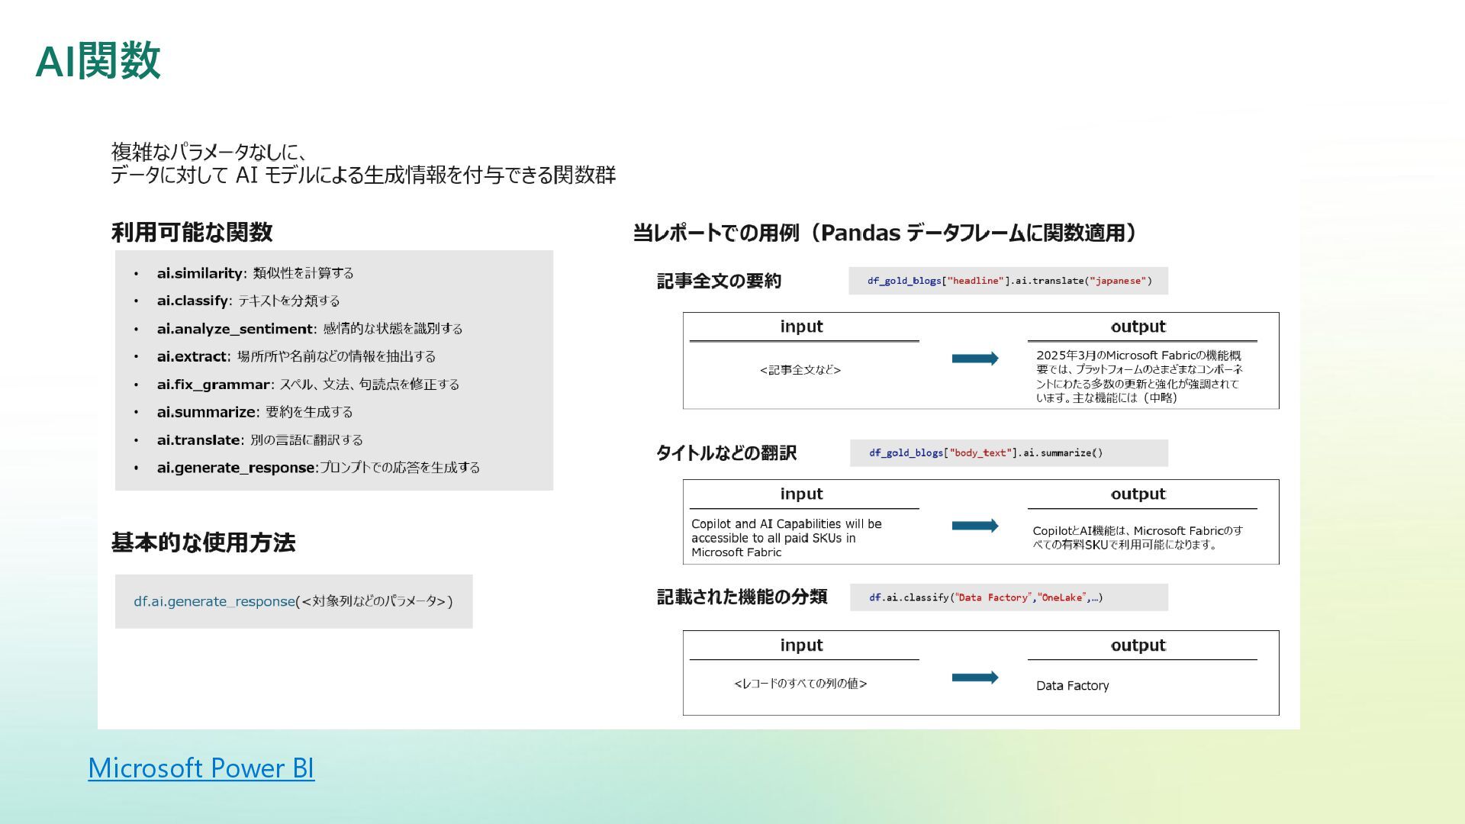The image size is (1465, 824).
Task: Click the タイトルなどの翻訳 label
Action: [726, 453]
